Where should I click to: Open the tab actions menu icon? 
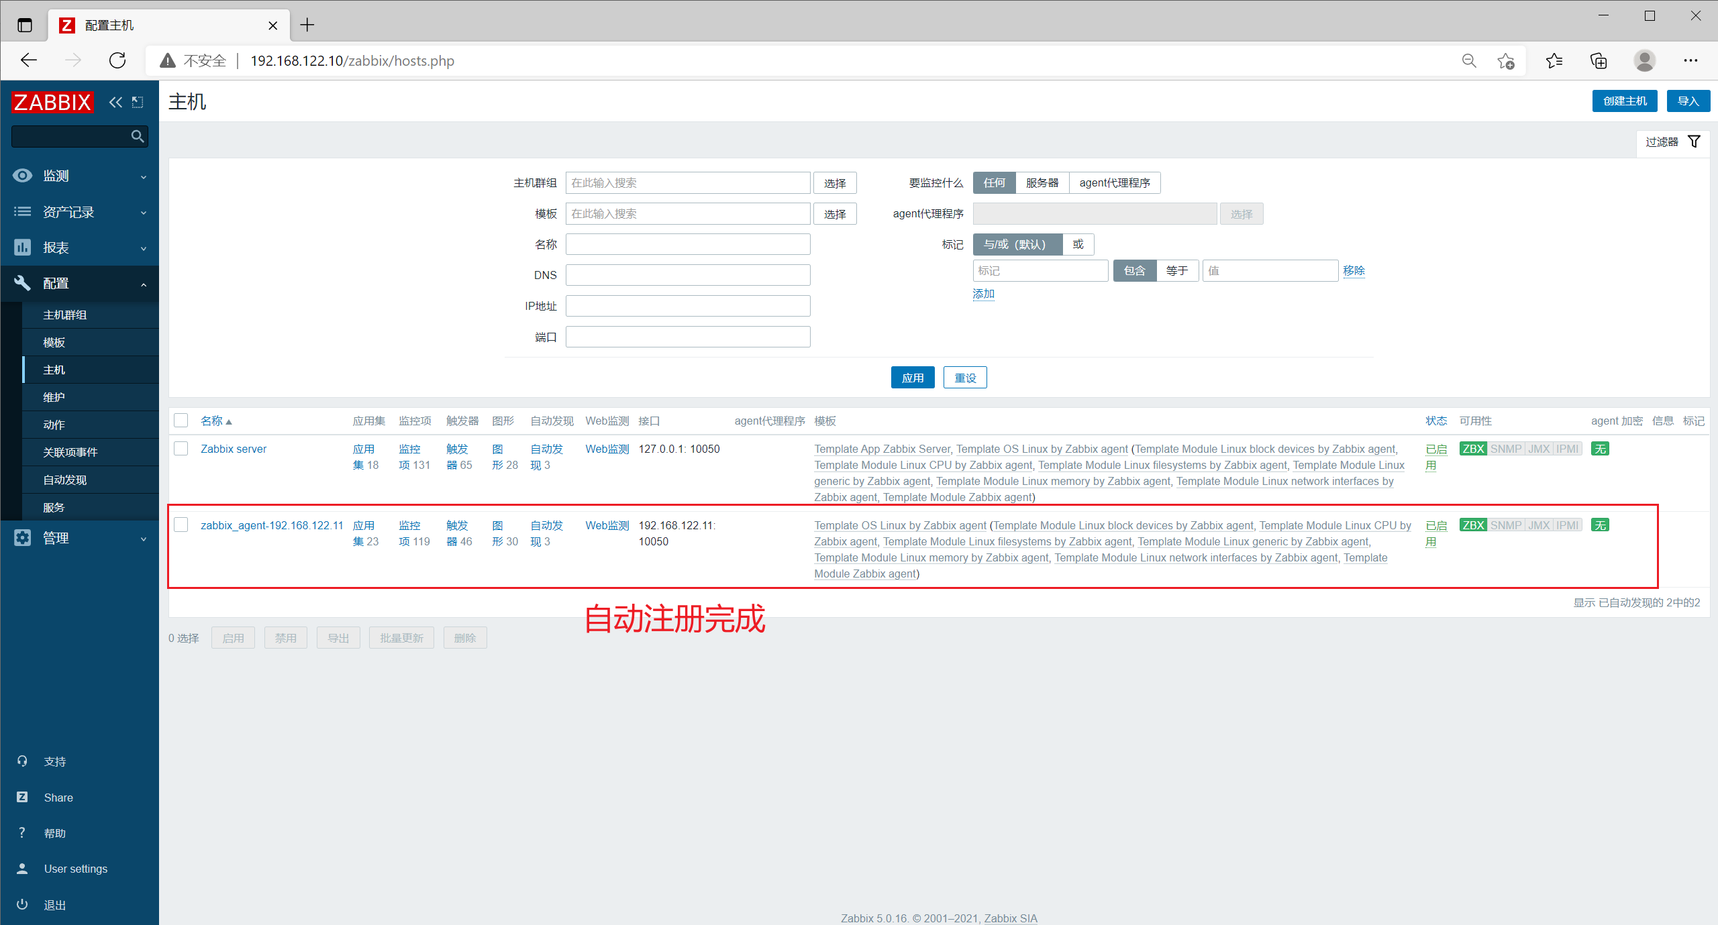(25, 25)
